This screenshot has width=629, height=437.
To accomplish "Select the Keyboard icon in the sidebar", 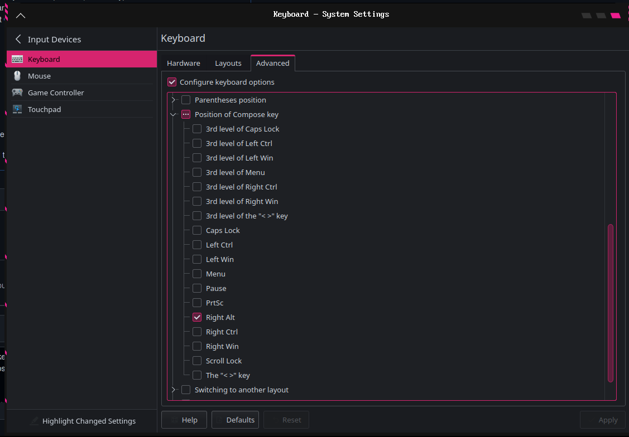I will point(17,59).
